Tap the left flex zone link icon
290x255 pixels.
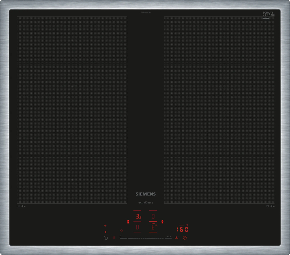click(x=128, y=222)
